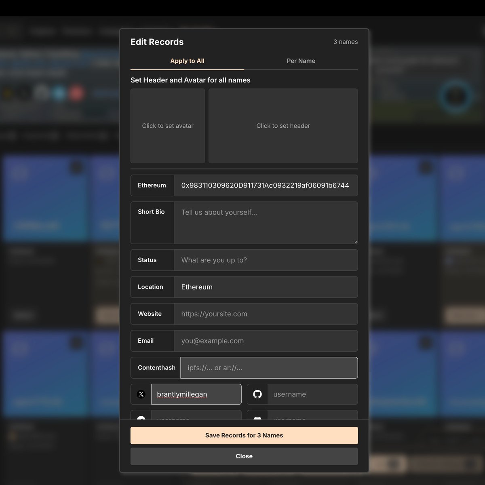Edit the Location field containing Ethereum
Viewport: 485px width, 485px height.
(x=266, y=287)
